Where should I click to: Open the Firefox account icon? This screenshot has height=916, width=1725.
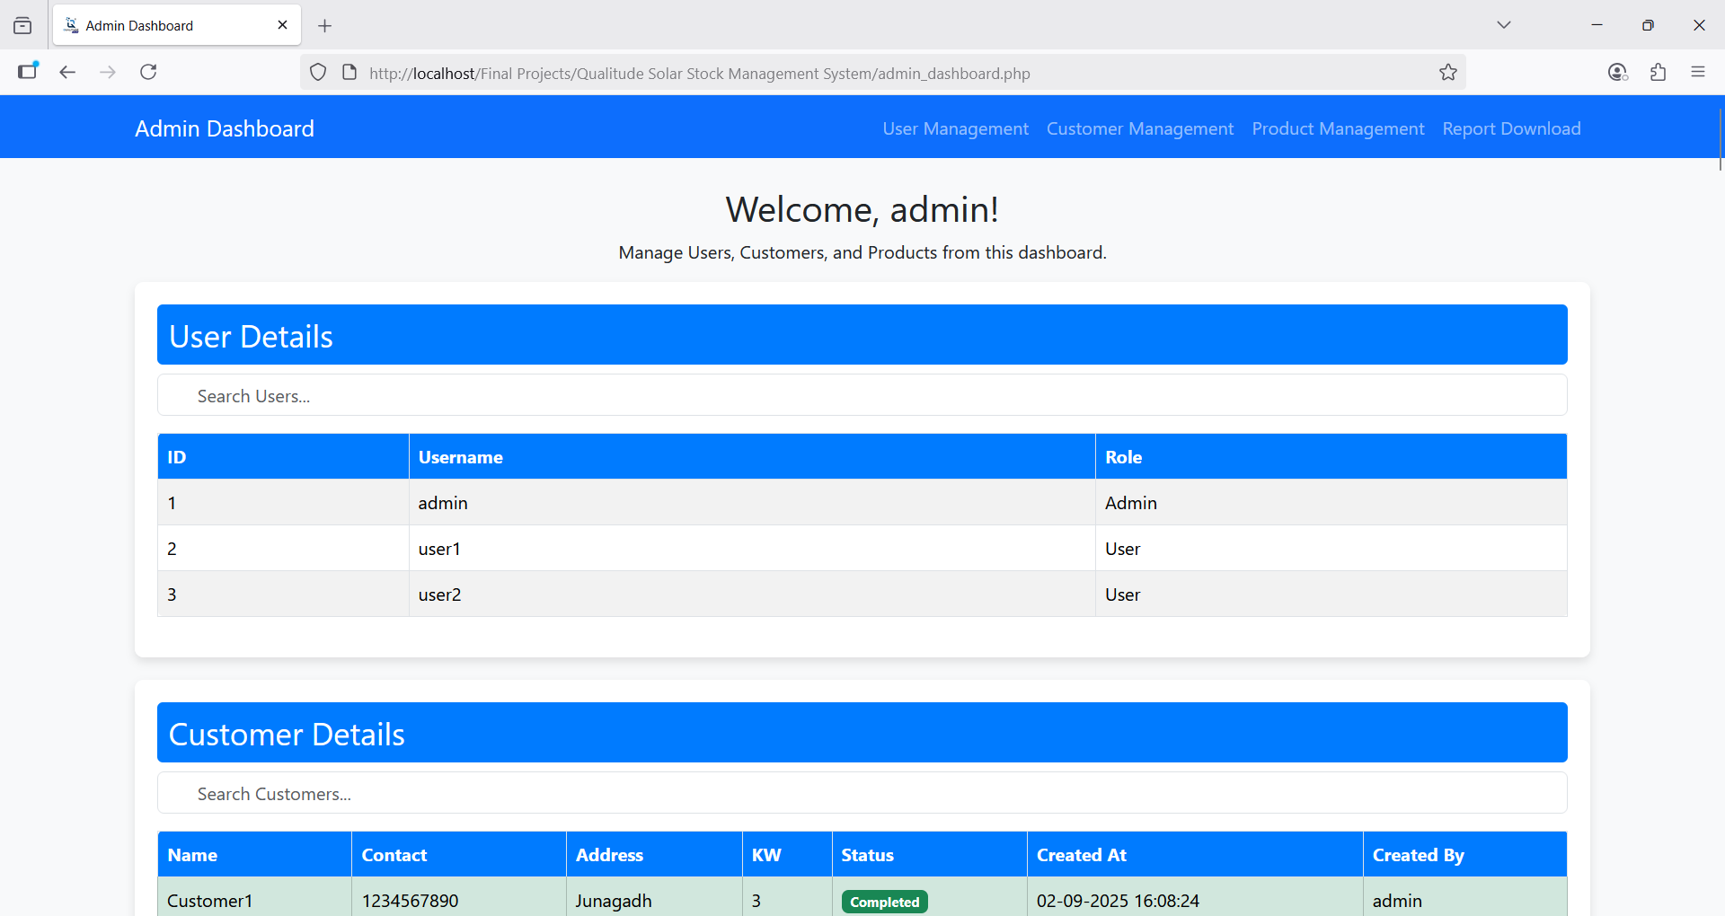1617,73
